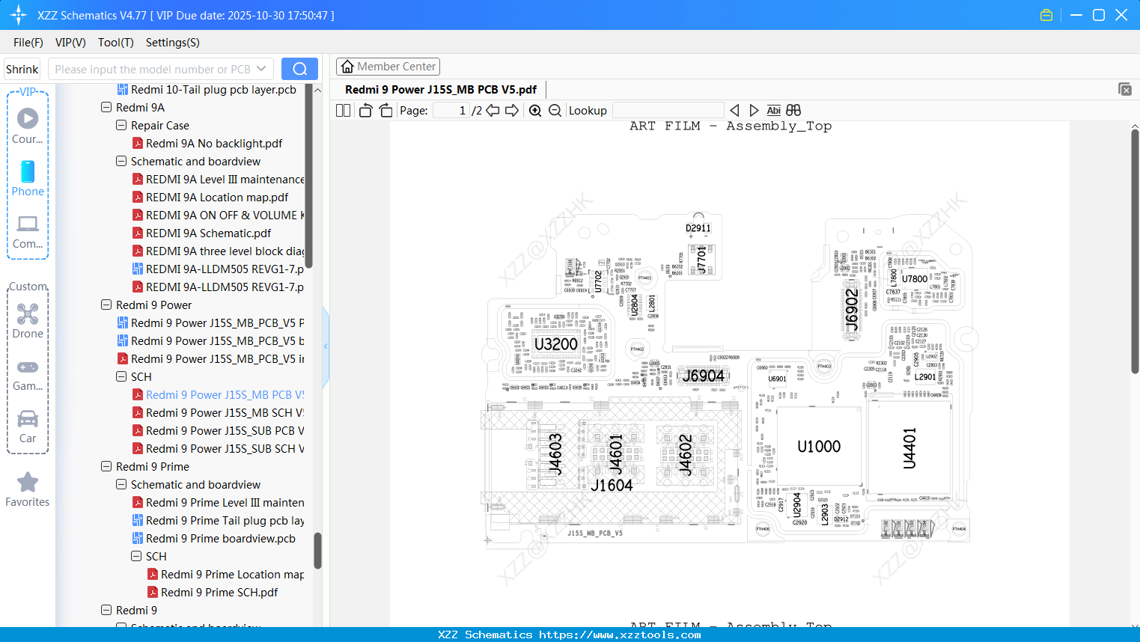
Task: Open the Car category icon
Action: [28, 418]
